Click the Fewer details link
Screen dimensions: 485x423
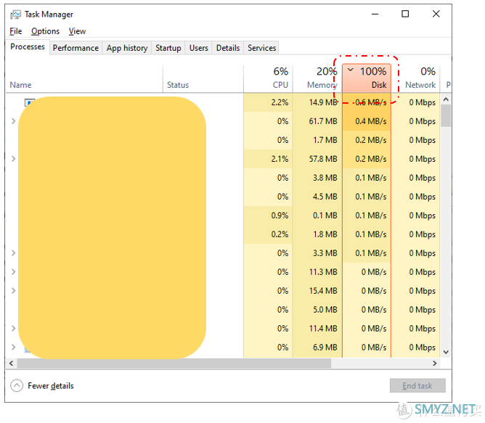(x=51, y=386)
